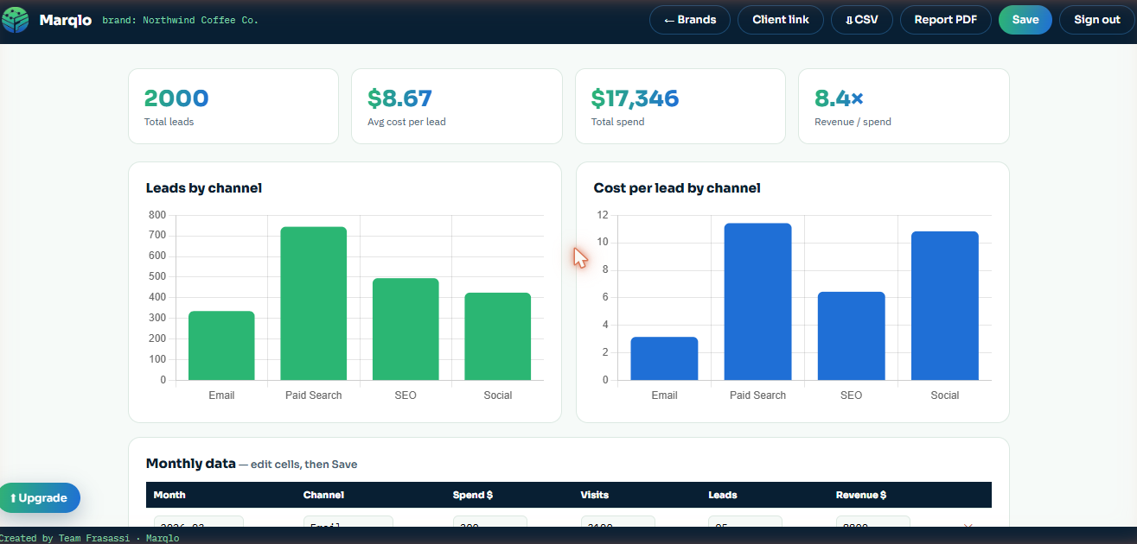The height and width of the screenshot is (544, 1137).
Task: Click the 800 tick on leads chart axis
Action: pyautogui.click(x=156, y=215)
